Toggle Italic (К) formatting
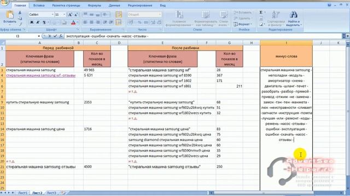This screenshot has height=196, width=350. (38, 22)
